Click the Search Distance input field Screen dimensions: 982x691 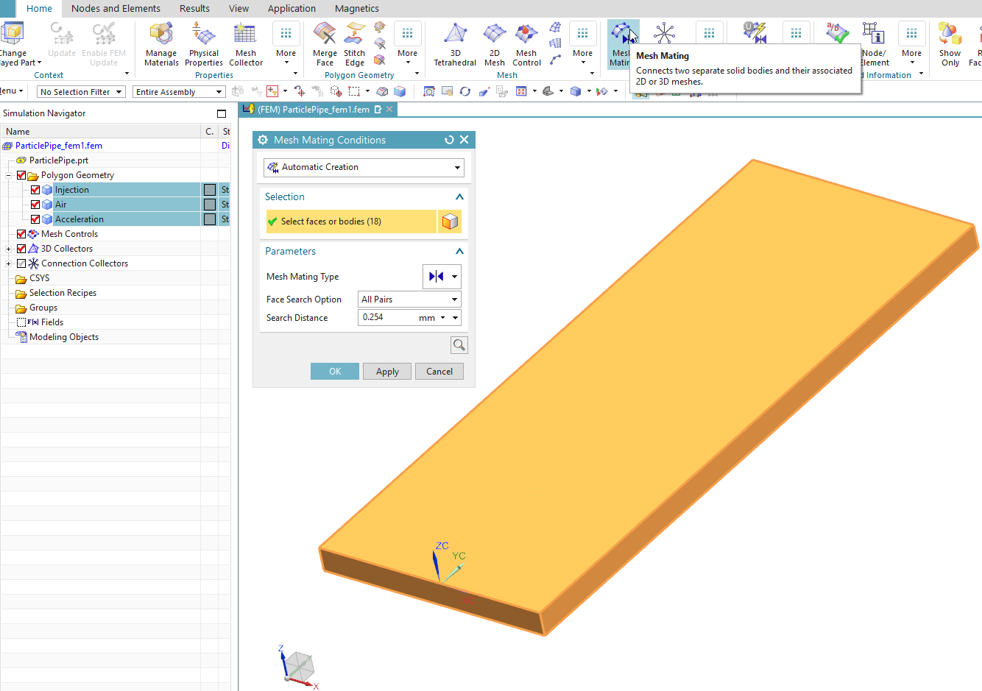(x=387, y=318)
